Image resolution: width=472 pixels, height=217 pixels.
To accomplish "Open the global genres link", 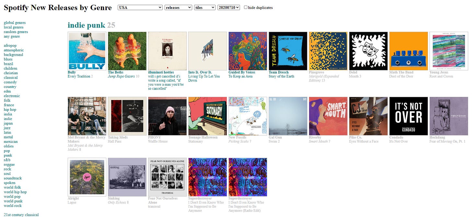I will coord(15,23).
